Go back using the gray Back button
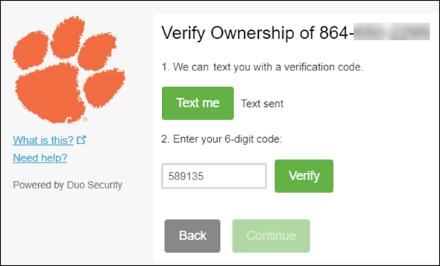 click(x=192, y=236)
